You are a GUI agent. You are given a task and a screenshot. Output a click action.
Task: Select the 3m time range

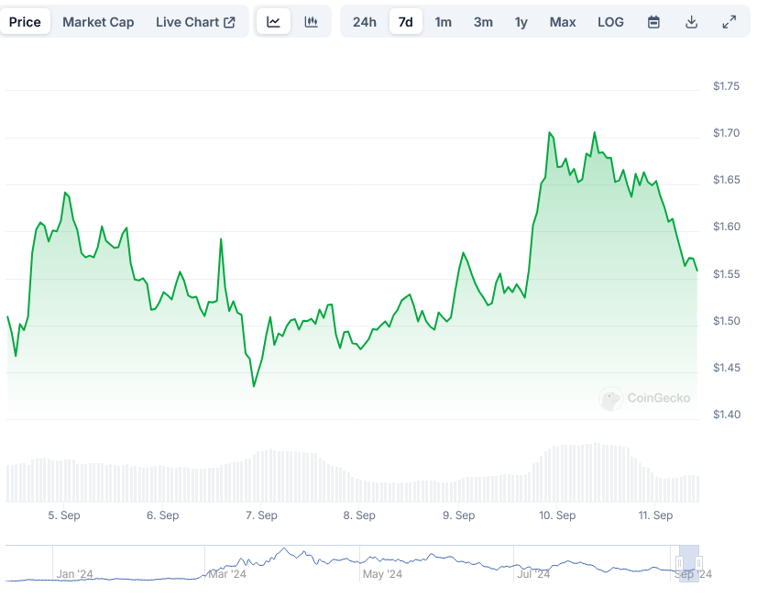(x=483, y=22)
